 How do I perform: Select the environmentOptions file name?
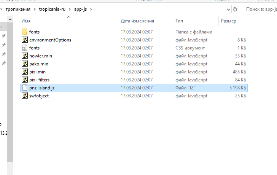[50, 40]
